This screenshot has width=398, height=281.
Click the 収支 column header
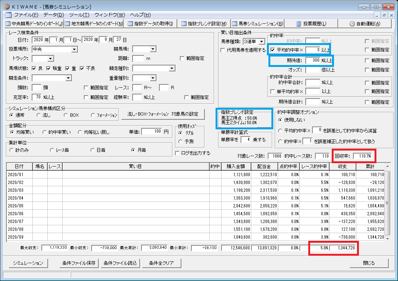343,167
